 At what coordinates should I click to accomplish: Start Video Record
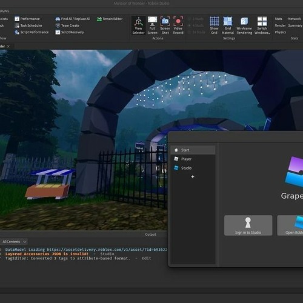[178, 25]
